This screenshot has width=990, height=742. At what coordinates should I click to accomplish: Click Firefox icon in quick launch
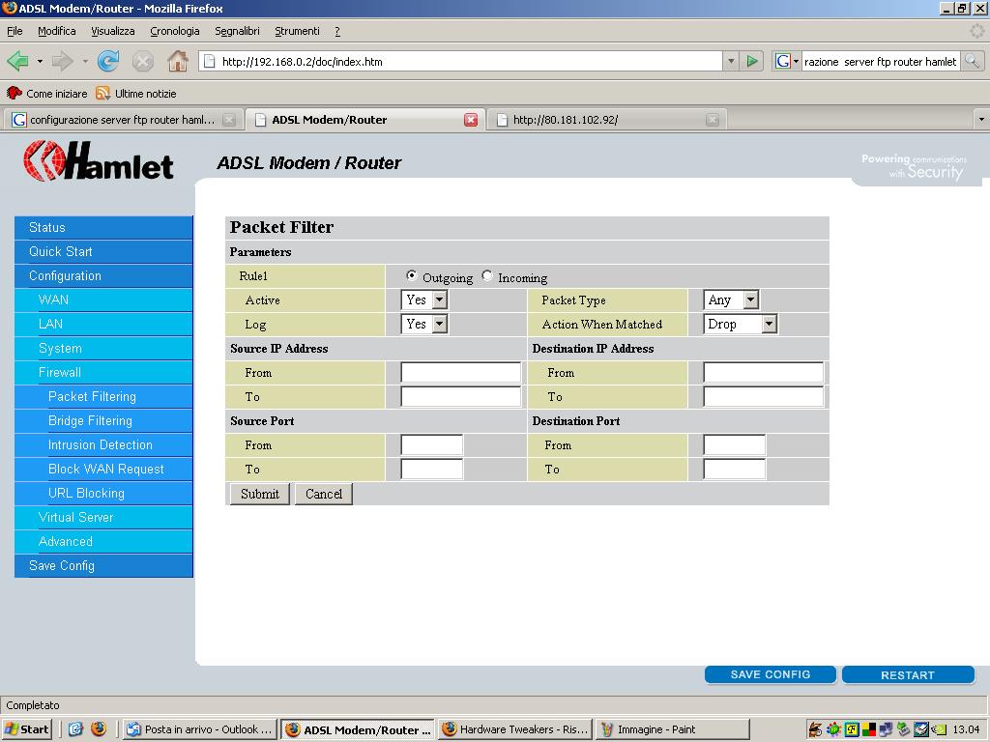(x=98, y=729)
